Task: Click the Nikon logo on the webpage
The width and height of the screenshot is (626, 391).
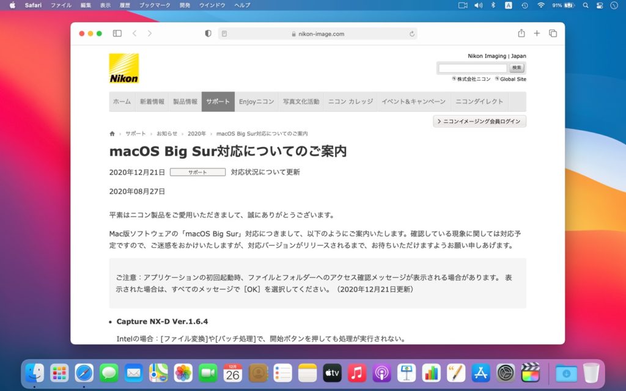Action: (123, 69)
